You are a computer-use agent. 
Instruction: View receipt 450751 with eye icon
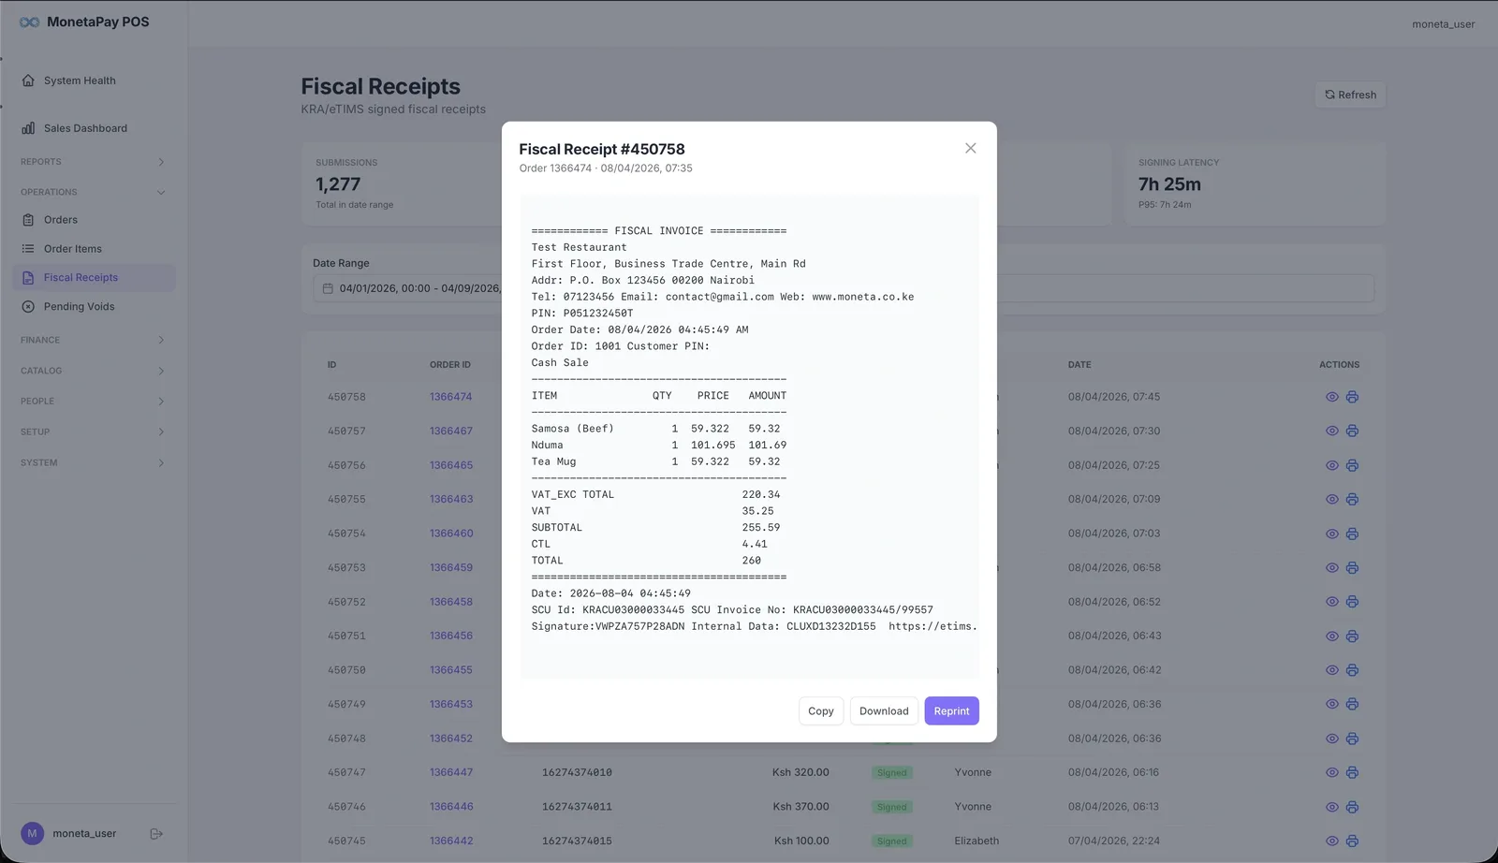pos(1332,636)
